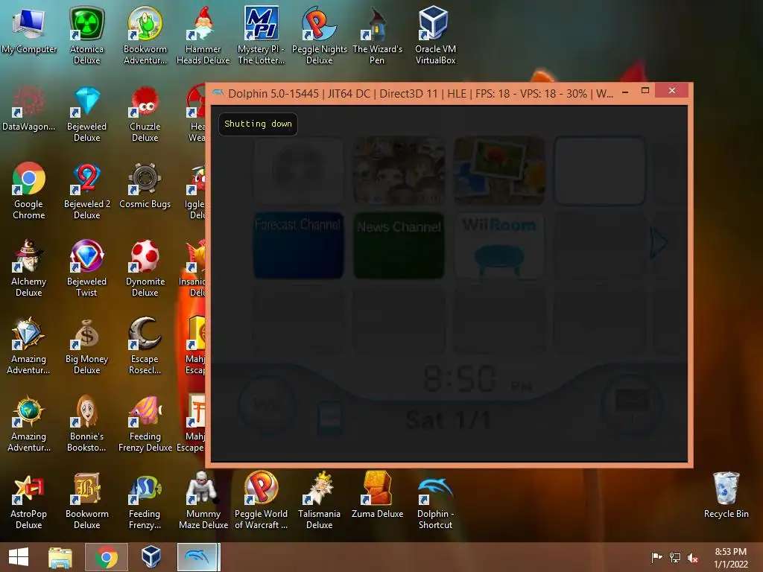763x572 pixels.
Task: Launch Feeding Frenzy Deluxe icon
Action: pyautogui.click(x=145, y=423)
